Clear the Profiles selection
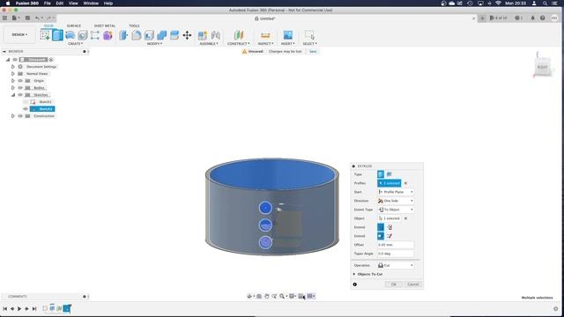The image size is (564, 317). [405, 183]
